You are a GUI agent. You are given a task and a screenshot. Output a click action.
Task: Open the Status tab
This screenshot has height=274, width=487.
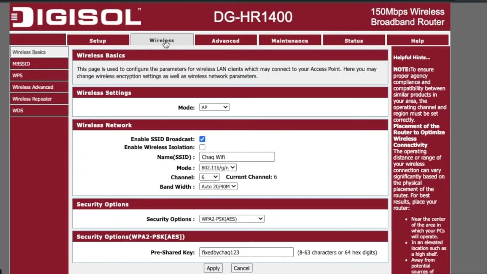354,40
